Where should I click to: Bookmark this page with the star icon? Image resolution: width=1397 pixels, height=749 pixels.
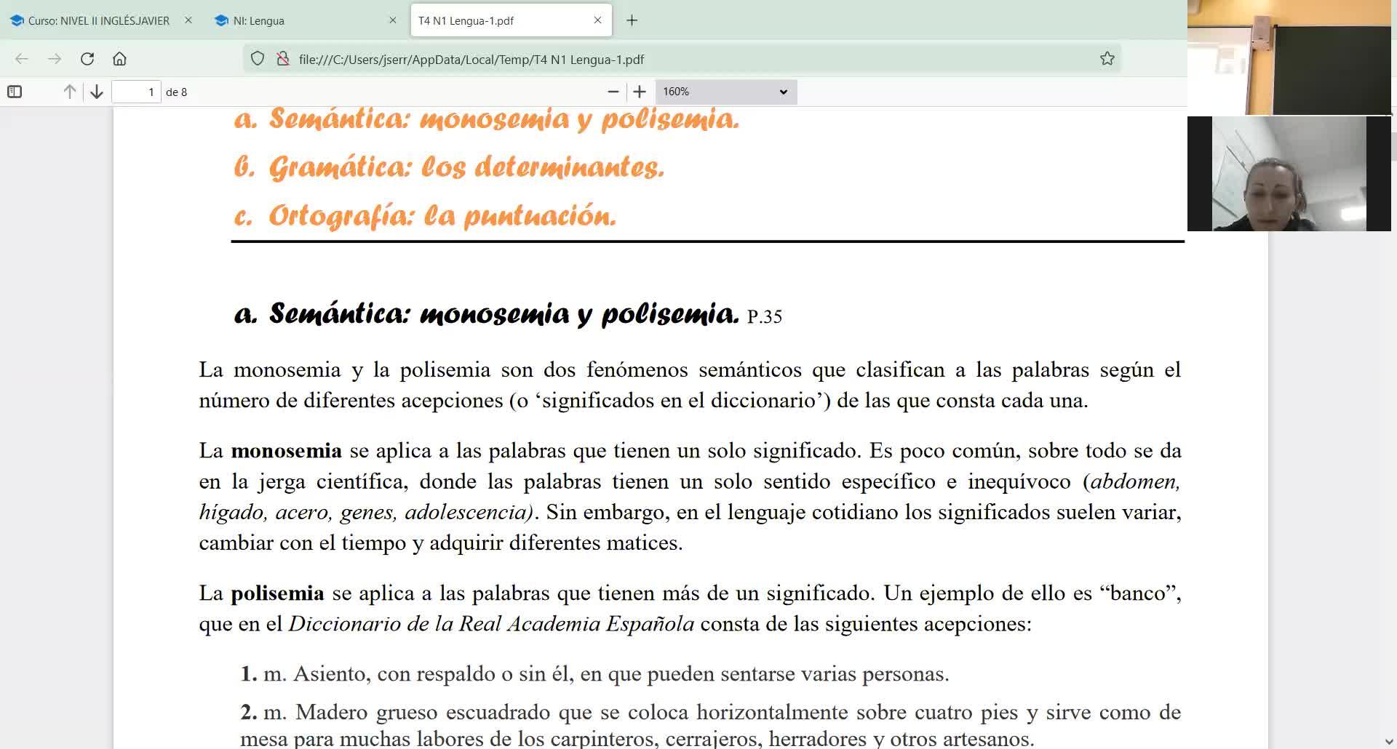tap(1107, 59)
